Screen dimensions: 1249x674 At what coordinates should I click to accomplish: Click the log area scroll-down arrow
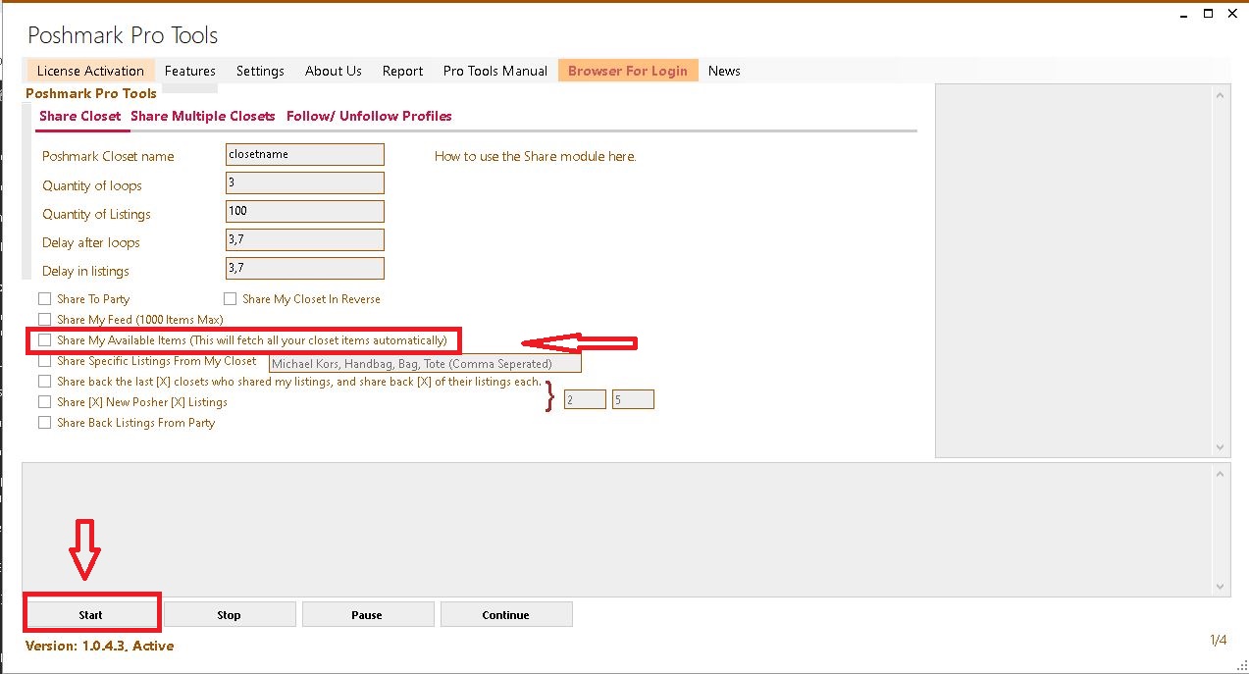(x=1221, y=586)
